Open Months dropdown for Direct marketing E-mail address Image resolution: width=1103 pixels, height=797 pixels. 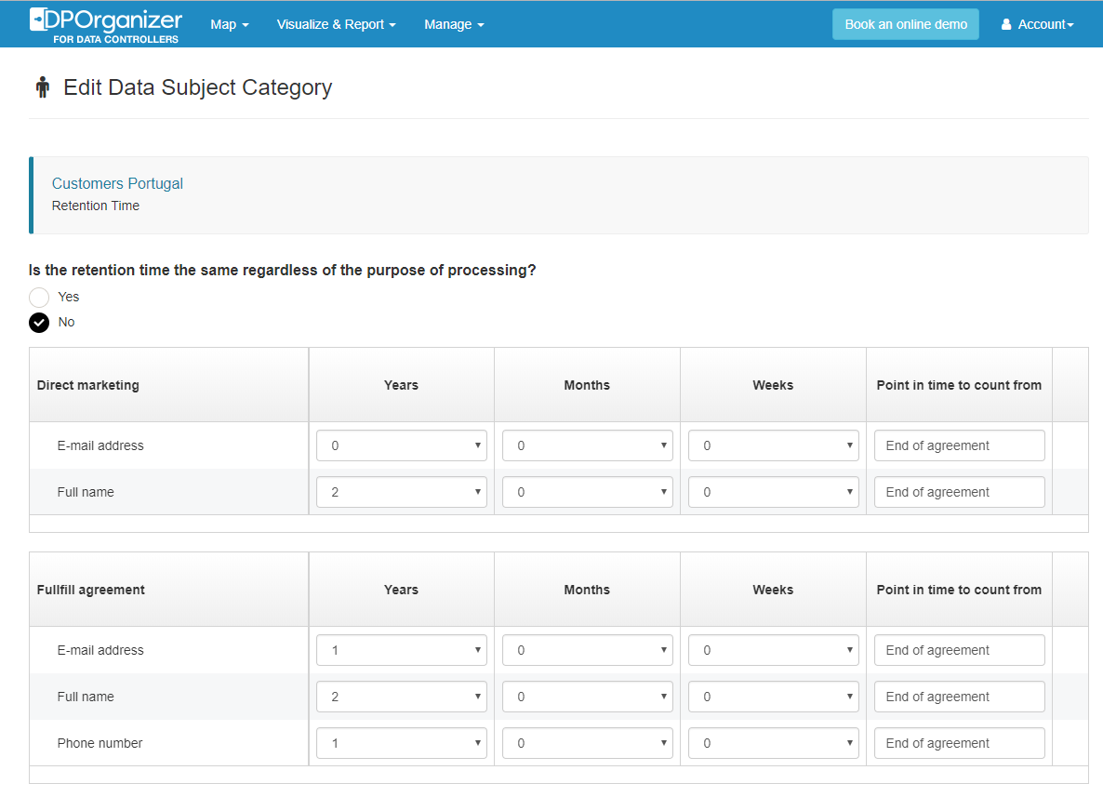tap(587, 445)
